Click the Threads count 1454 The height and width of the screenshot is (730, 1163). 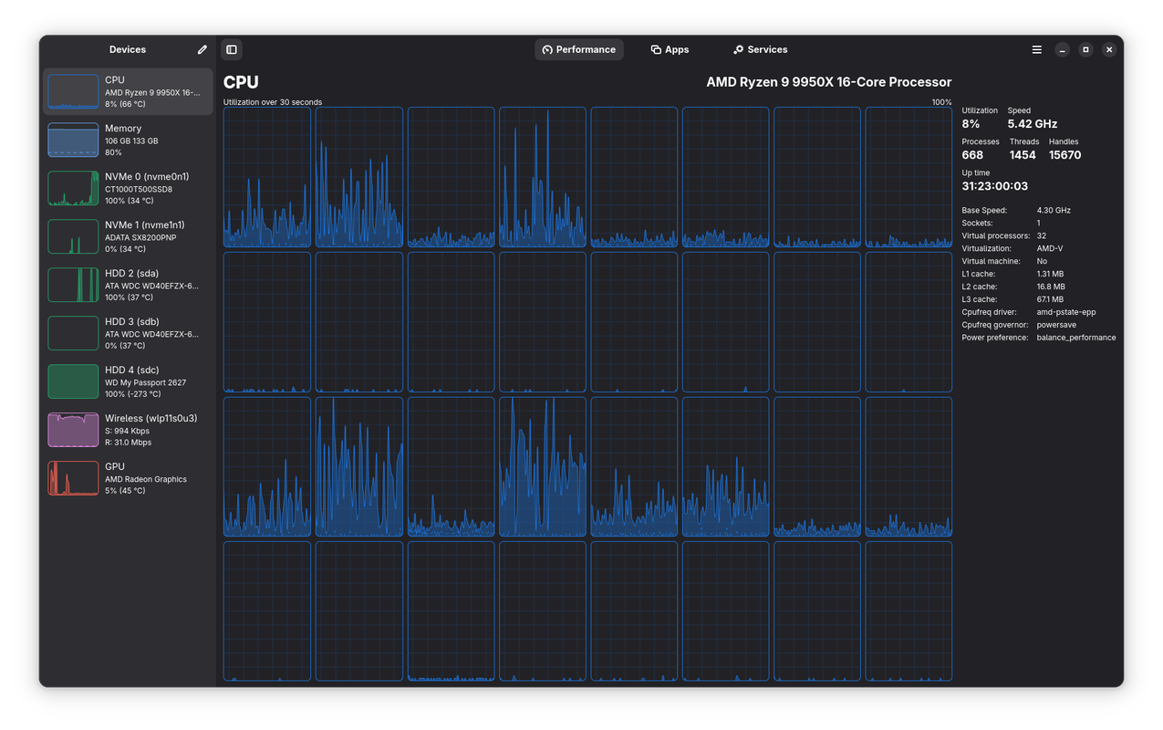click(x=1023, y=155)
